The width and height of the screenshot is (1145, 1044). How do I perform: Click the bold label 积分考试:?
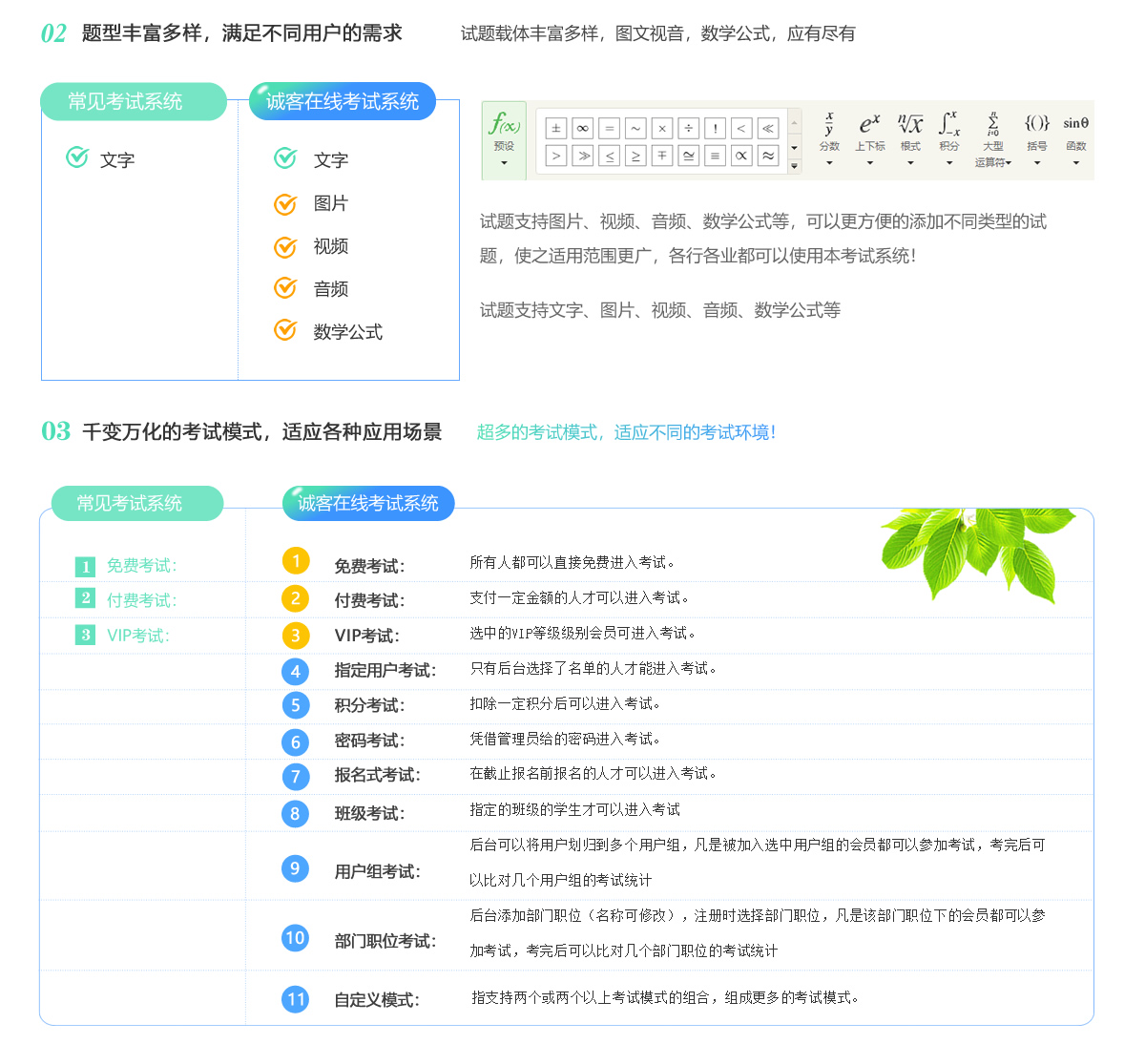coord(369,705)
